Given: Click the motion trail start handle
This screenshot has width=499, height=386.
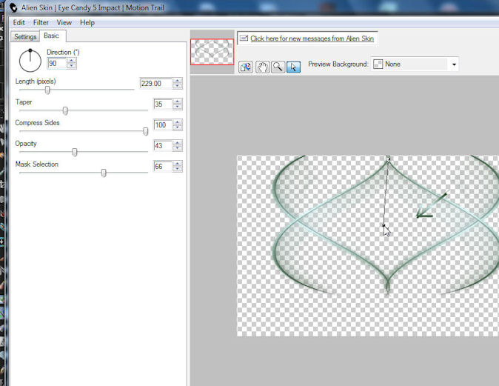Looking at the screenshot, I should coord(388,158).
